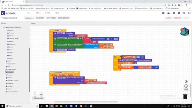Select Sharing1 component in tree
Screen dimensions: 192x108
[9, 75]
